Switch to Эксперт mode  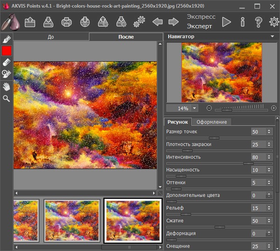click(199, 27)
